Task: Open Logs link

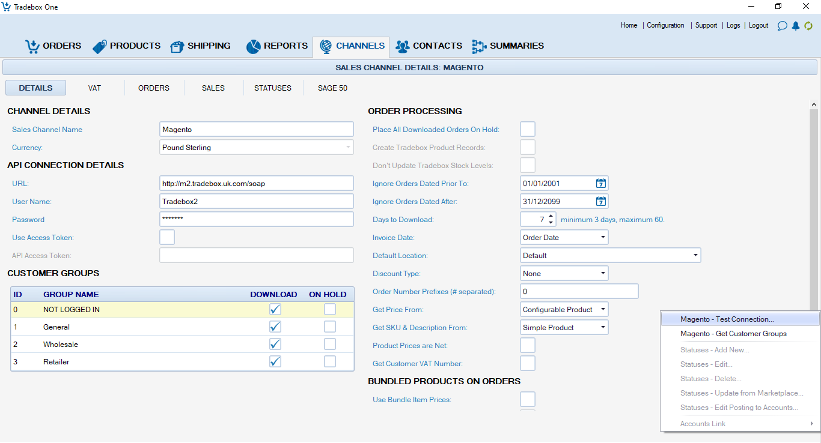Action: point(733,25)
